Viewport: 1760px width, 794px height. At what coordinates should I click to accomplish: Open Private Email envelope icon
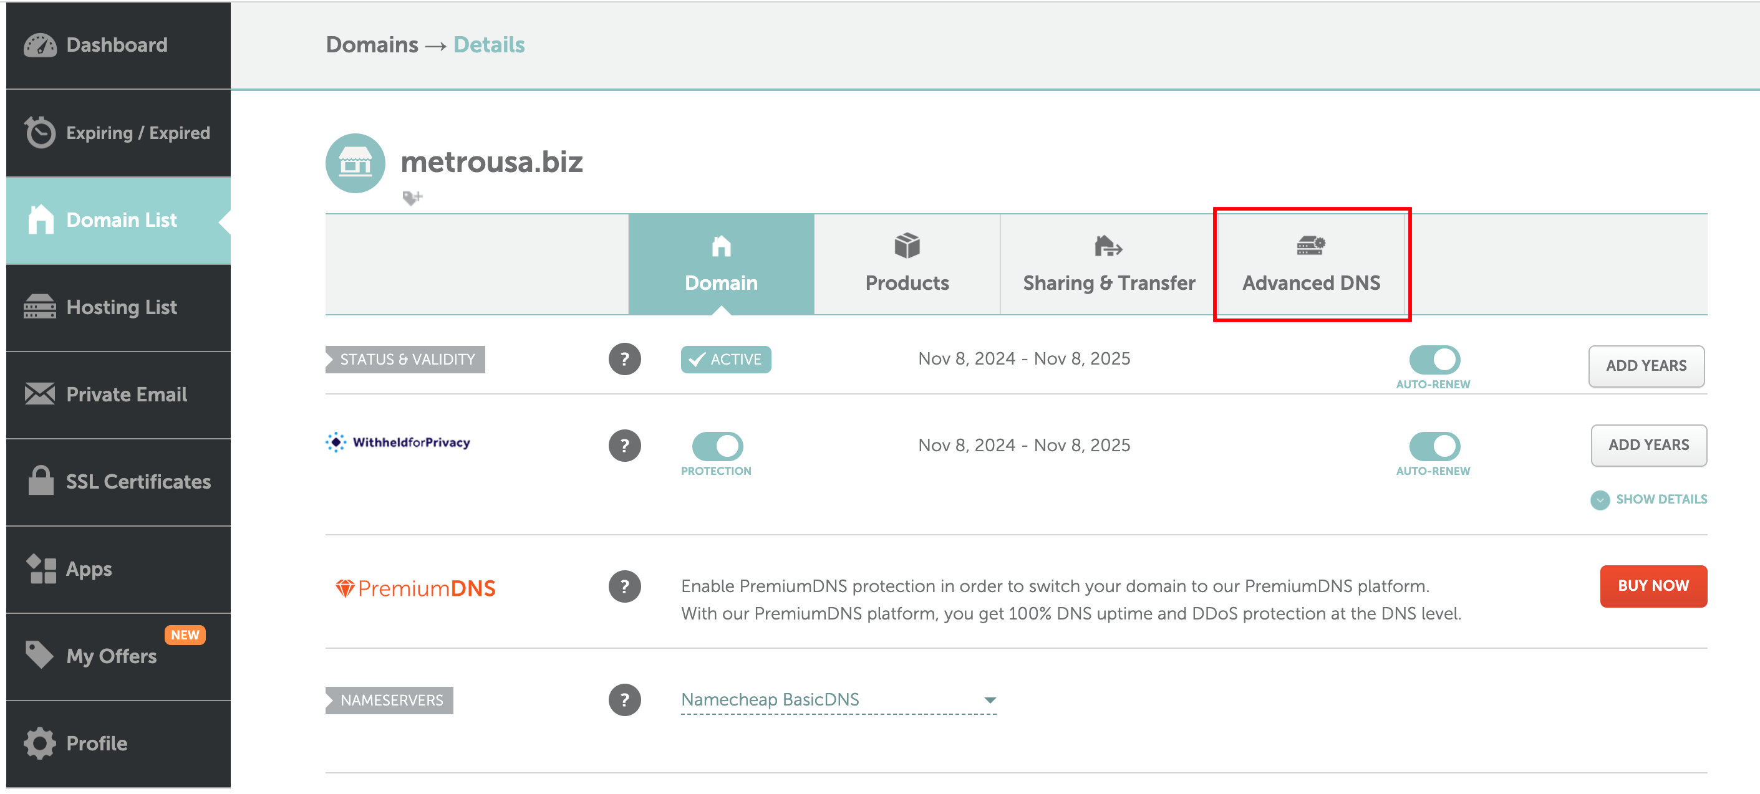point(40,394)
